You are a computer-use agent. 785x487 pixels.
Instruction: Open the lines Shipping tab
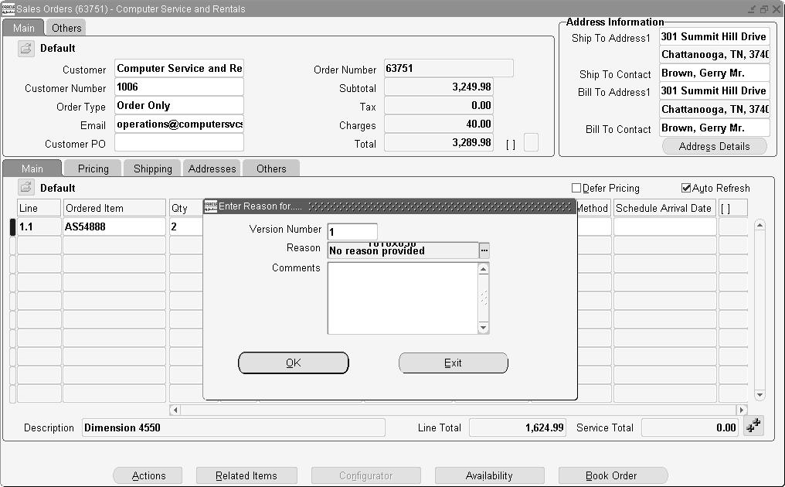[x=153, y=169]
